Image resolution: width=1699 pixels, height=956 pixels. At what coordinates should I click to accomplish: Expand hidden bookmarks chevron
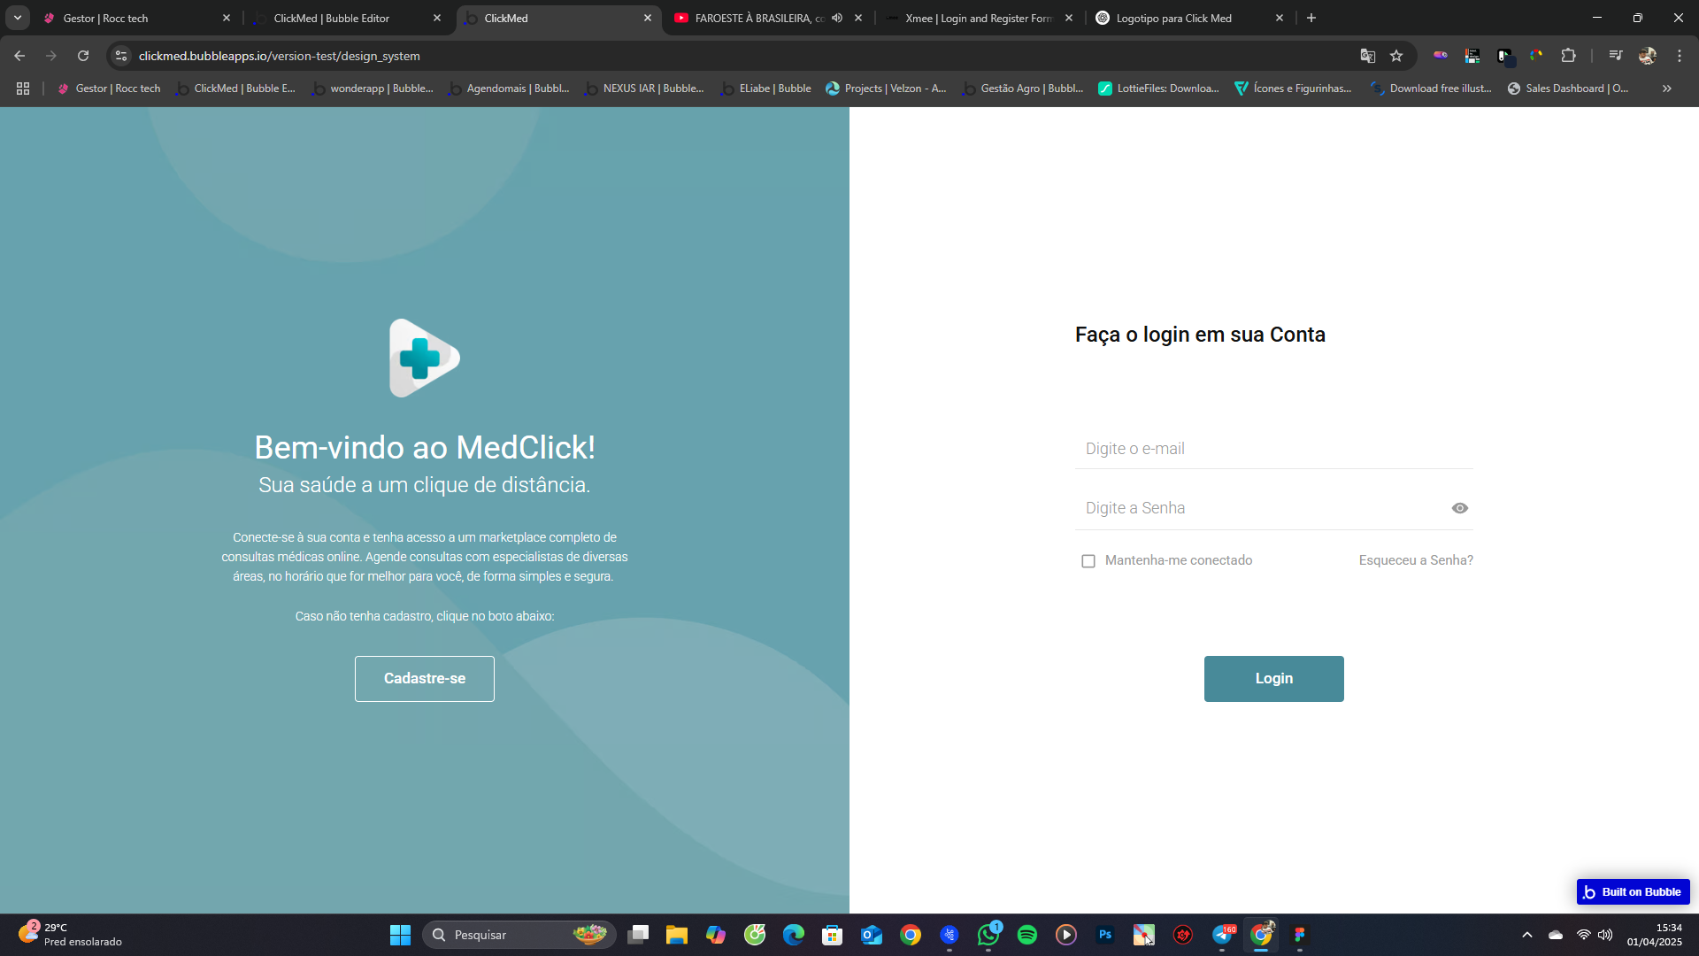(1666, 89)
